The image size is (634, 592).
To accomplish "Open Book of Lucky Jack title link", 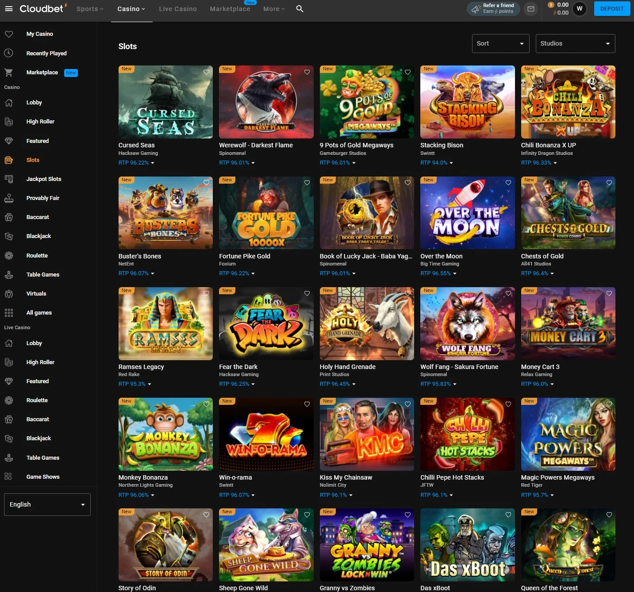I will (x=366, y=256).
